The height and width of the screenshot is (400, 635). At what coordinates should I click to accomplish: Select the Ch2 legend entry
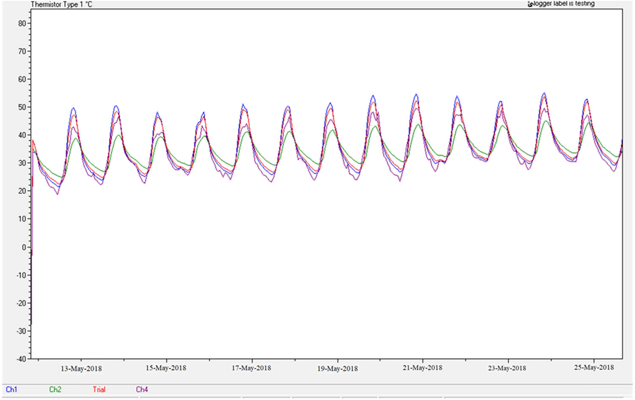(x=55, y=389)
